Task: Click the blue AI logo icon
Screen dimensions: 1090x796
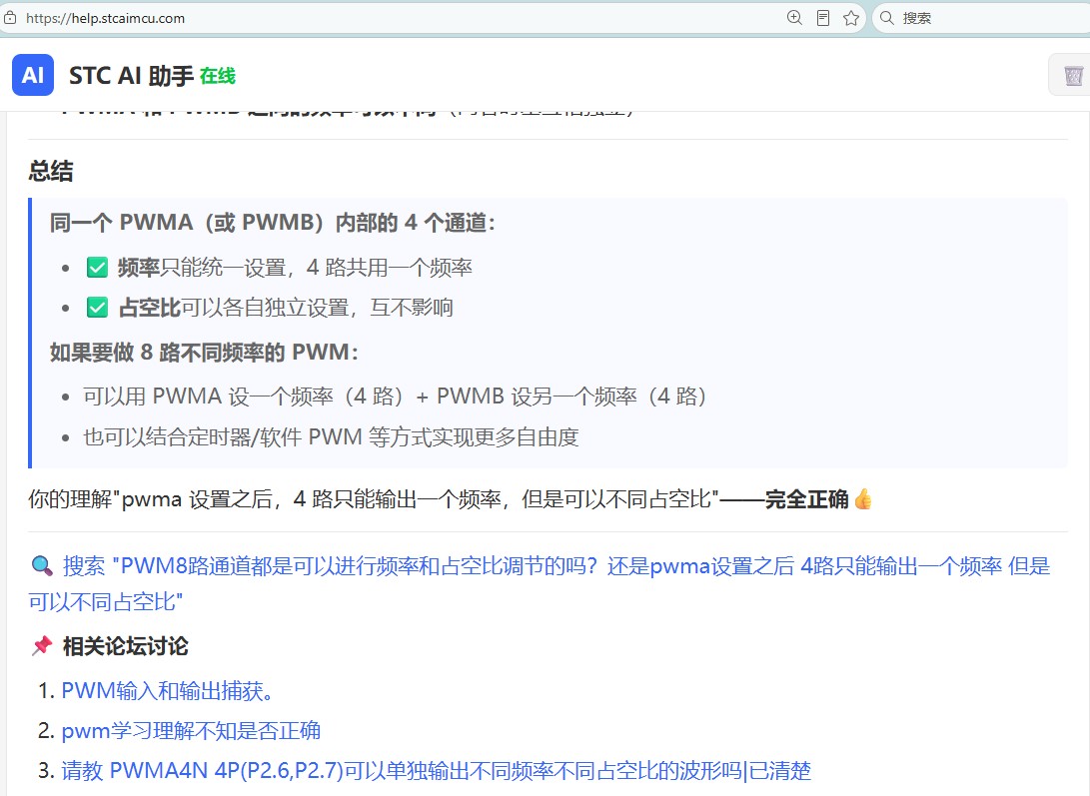Action: (x=33, y=75)
